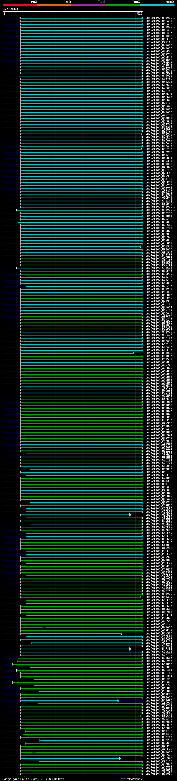Select the UniRef100_Q3THC7 label

click(158, 119)
